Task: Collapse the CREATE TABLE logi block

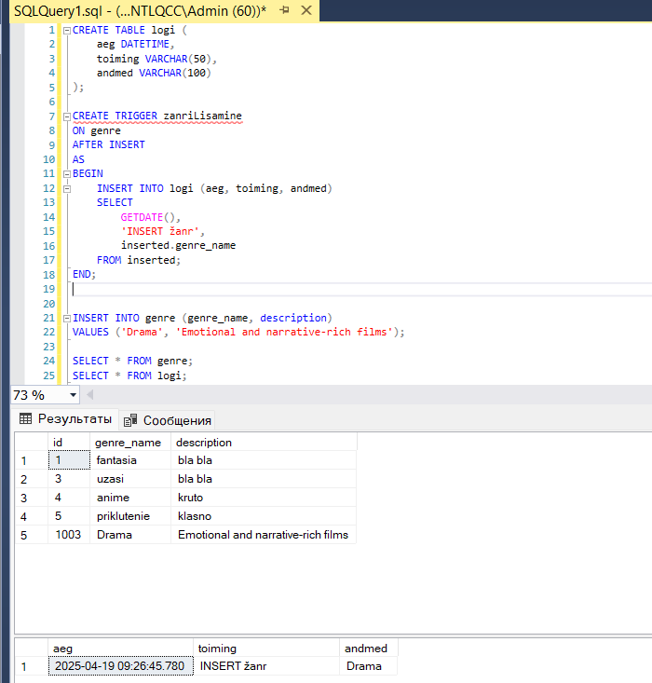Action: point(67,31)
